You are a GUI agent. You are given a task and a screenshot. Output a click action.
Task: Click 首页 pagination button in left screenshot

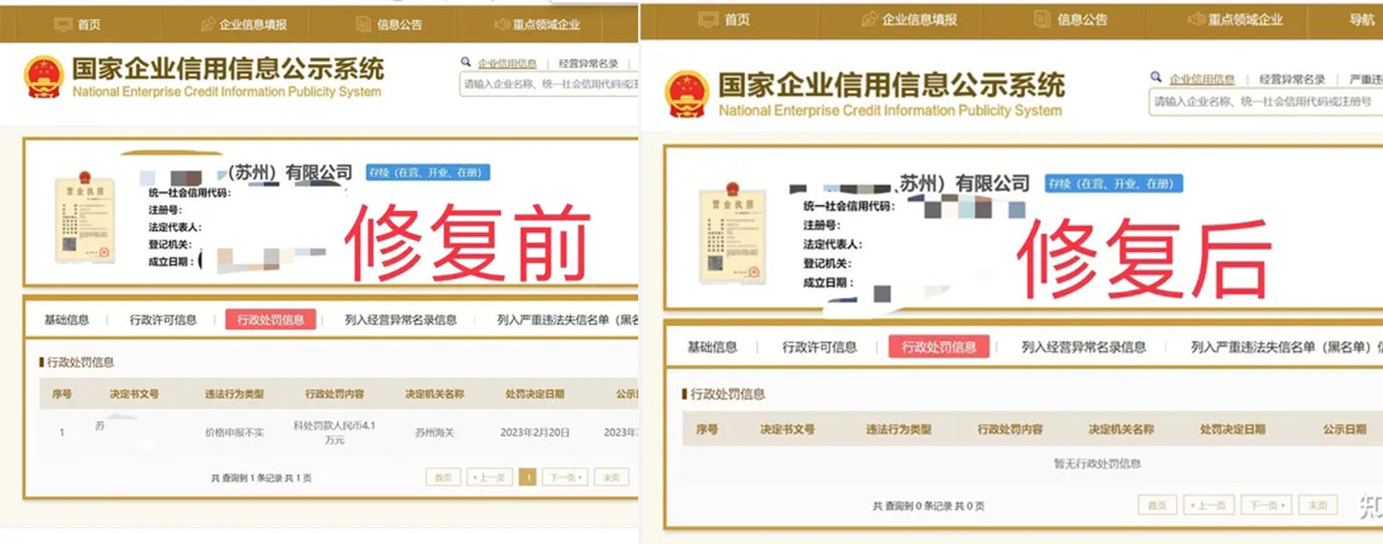443,477
